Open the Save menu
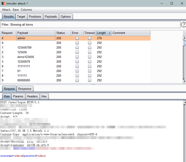 tap(15, 10)
